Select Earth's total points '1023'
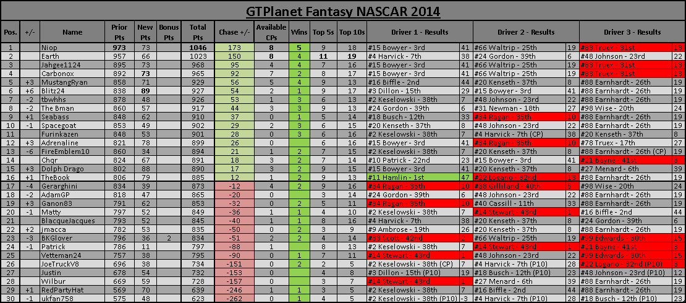 (198, 56)
